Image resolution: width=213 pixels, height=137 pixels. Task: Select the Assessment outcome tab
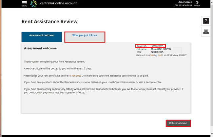tap(42, 37)
